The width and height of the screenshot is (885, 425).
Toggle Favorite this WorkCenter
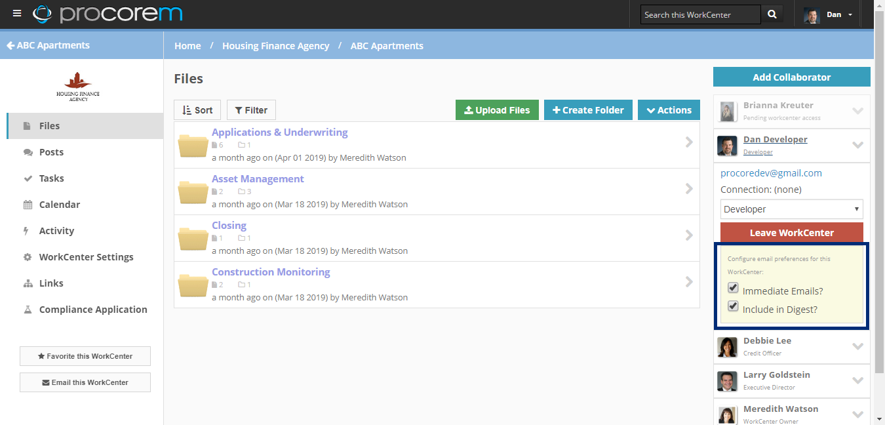(x=85, y=356)
